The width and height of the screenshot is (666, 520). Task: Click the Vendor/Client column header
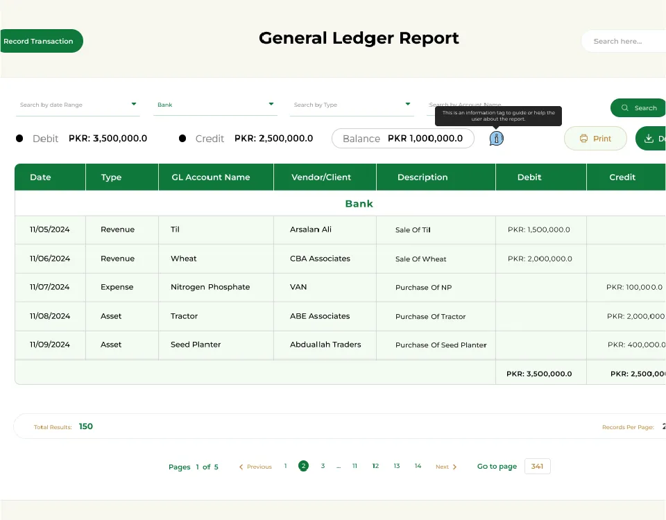click(x=325, y=177)
